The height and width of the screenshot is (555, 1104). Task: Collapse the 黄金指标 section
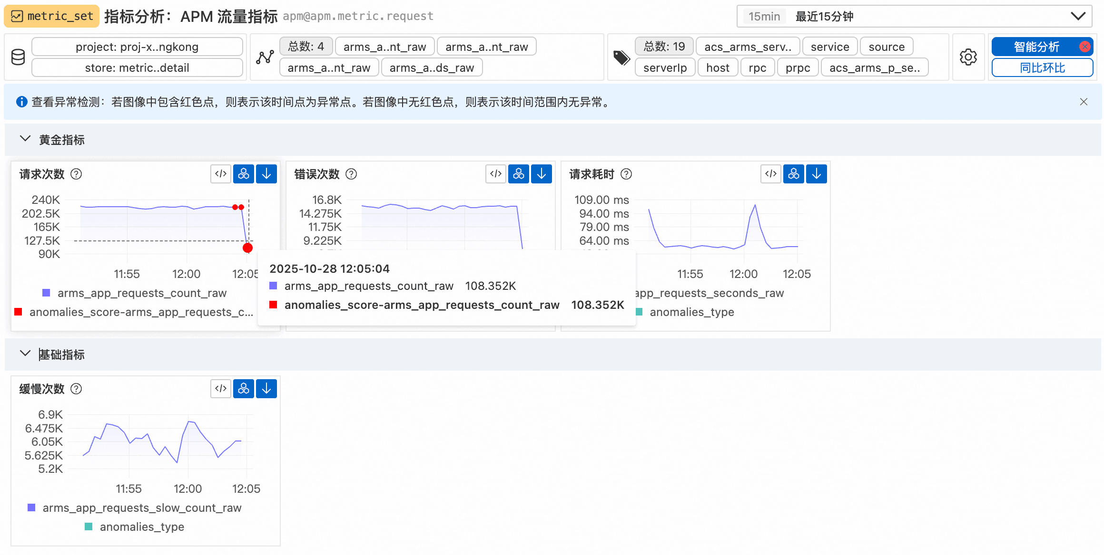[25, 139]
